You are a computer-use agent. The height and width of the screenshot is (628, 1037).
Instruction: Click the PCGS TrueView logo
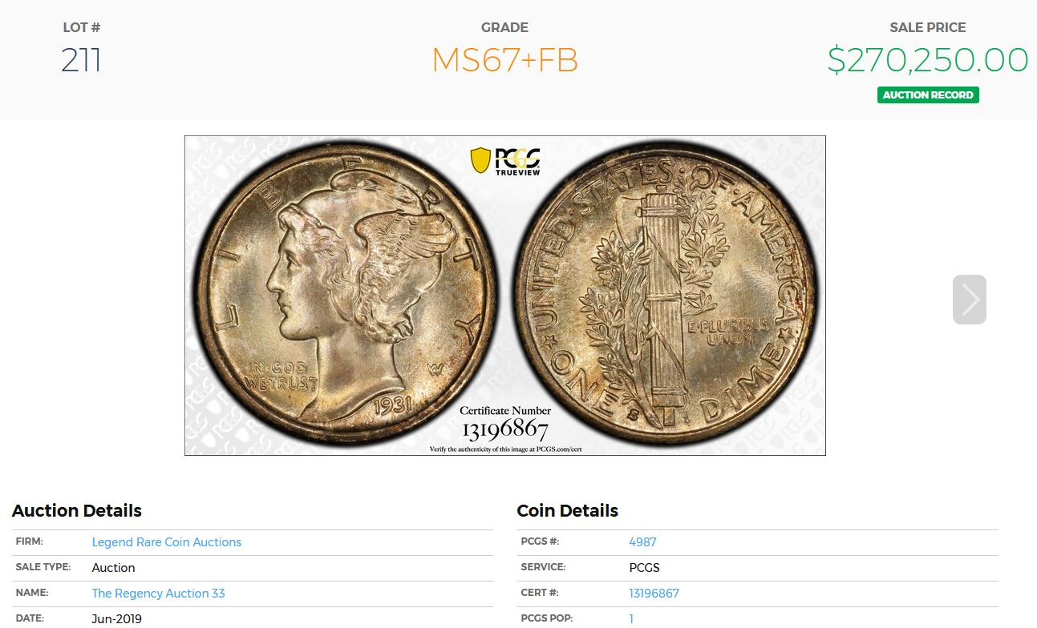point(504,160)
